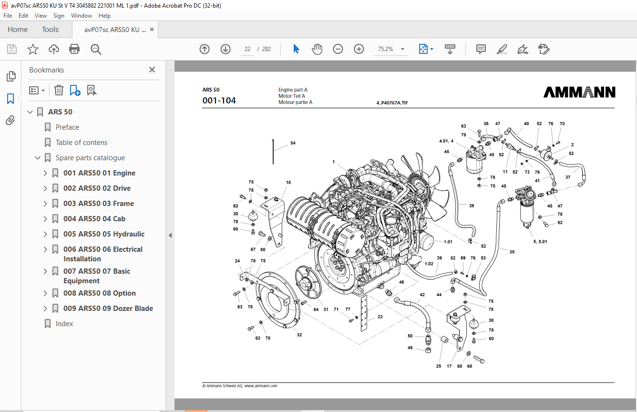
Task: Open the Sign menu
Action: click(x=59, y=16)
